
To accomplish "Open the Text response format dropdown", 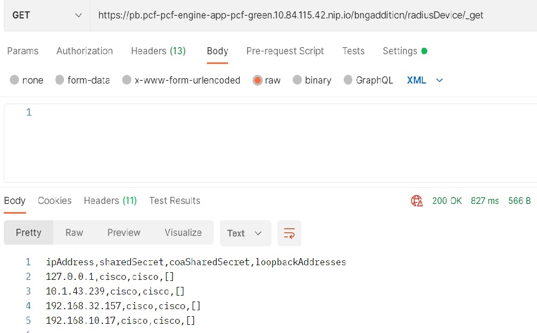I will 245,233.
